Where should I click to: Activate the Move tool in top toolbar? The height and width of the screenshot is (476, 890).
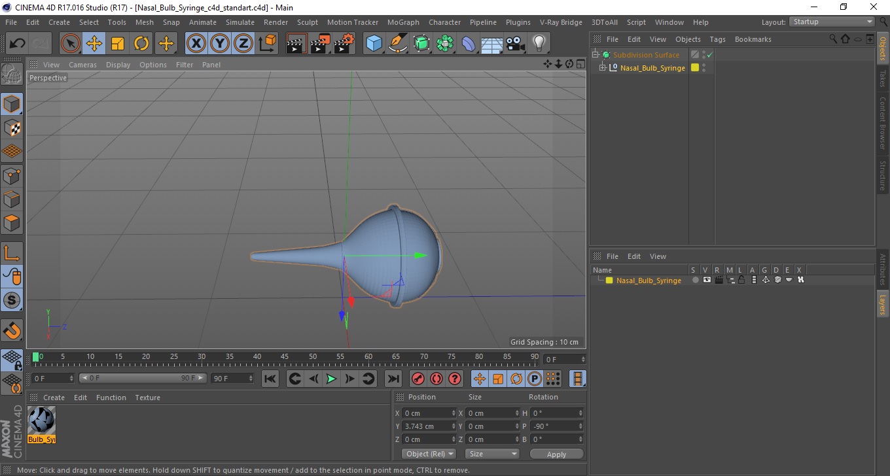point(94,44)
